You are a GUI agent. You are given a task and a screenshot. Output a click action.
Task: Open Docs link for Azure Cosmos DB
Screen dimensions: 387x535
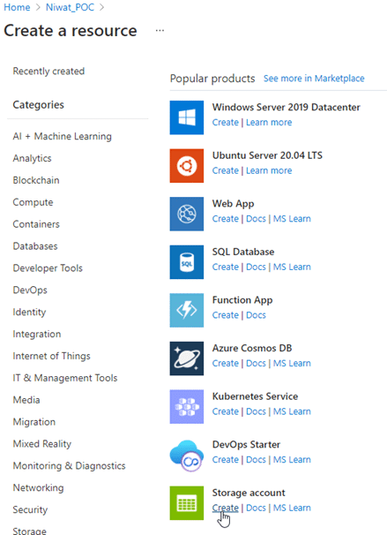pyautogui.click(x=256, y=363)
